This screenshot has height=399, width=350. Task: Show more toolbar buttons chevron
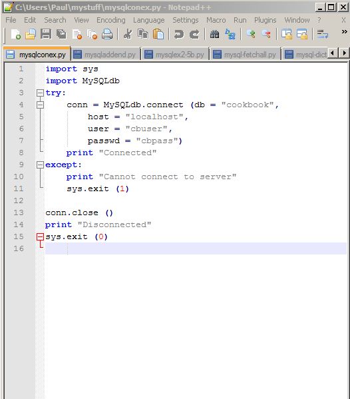click(x=344, y=32)
